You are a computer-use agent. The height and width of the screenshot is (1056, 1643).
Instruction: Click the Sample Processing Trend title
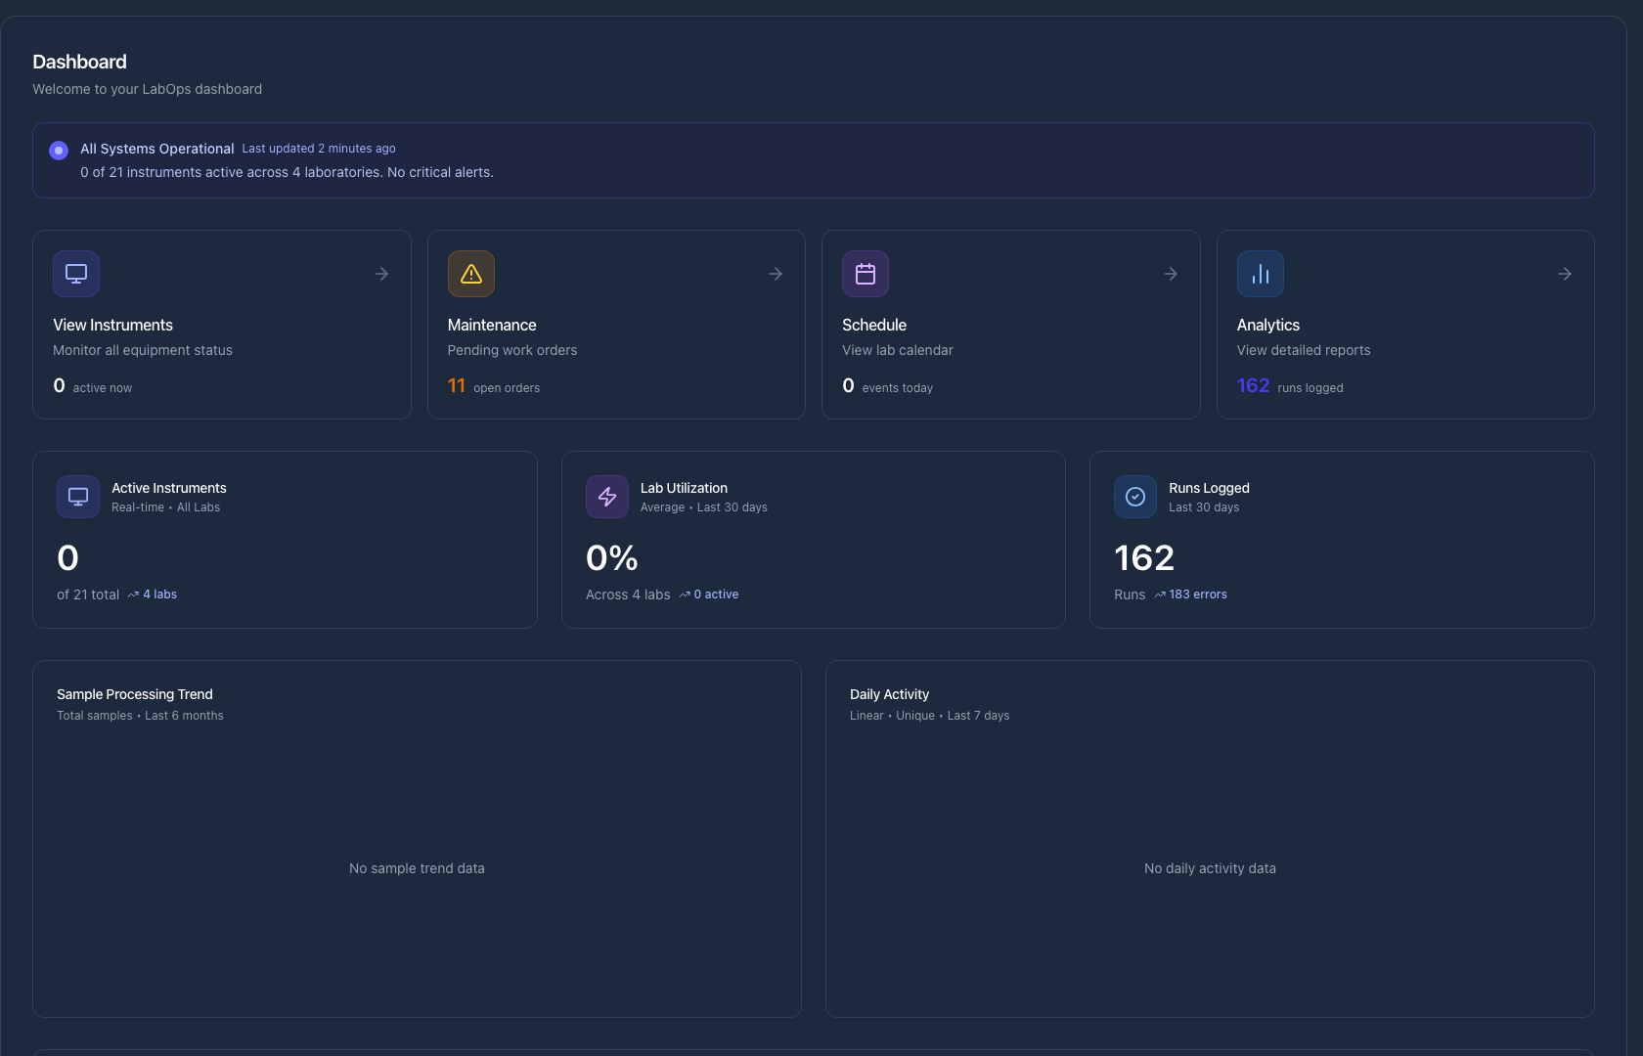click(x=135, y=694)
